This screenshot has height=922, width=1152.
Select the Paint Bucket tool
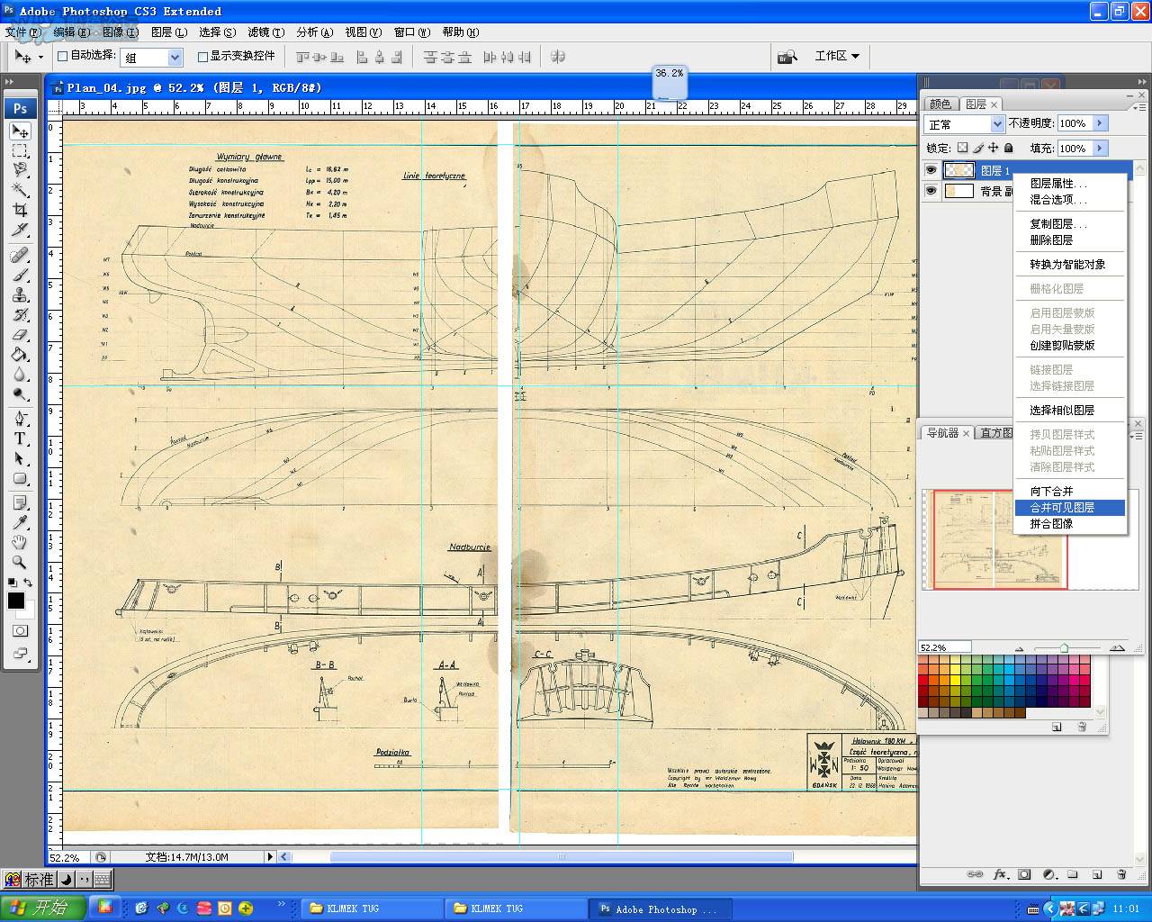(x=20, y=355)
